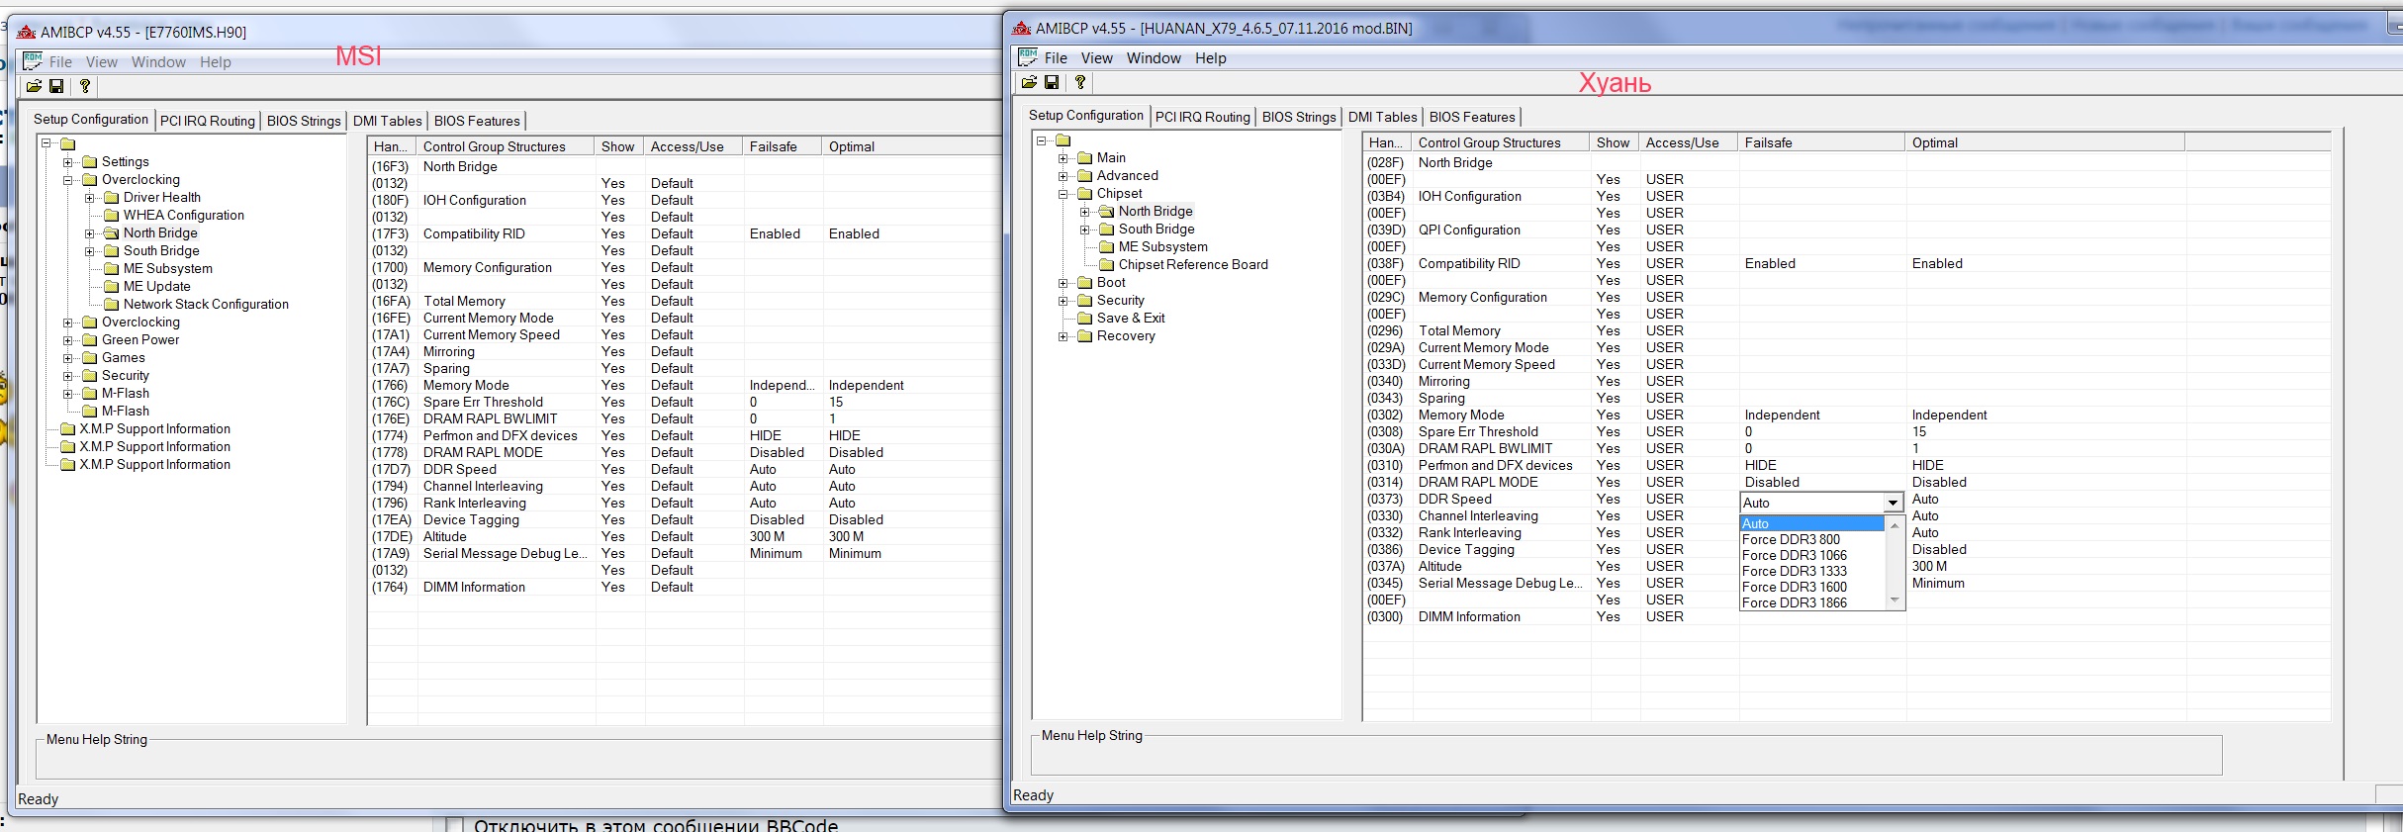Click the Help question icon in MSI window
2403x832 pixels.
coord(85,87)
